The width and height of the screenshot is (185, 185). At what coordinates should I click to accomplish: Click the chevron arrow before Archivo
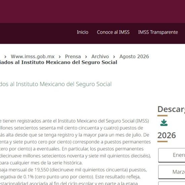tap(86, 57)
